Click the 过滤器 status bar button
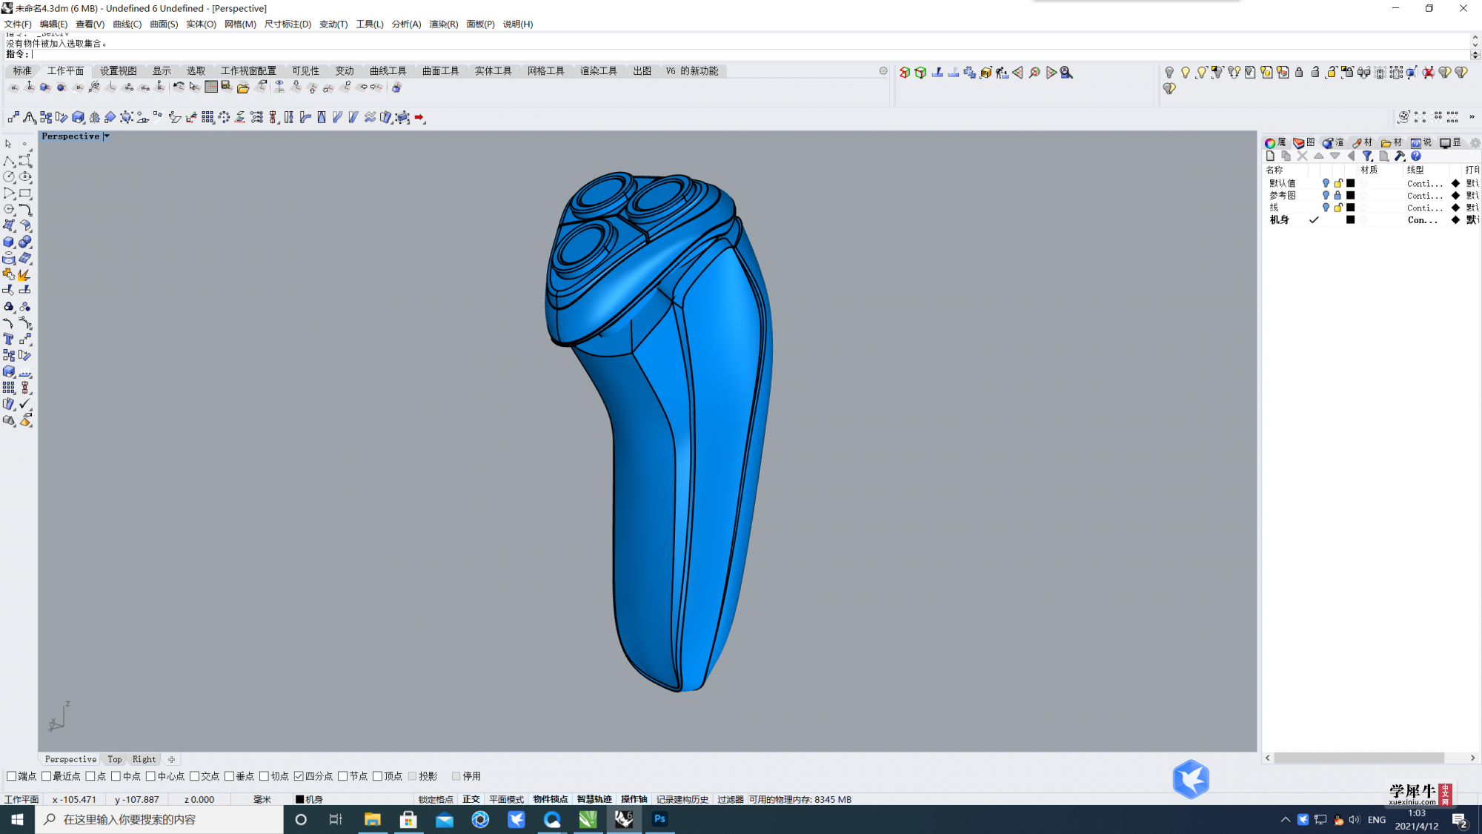The height and width of the screenshot is (834, 1482). (x=731, y=799)
